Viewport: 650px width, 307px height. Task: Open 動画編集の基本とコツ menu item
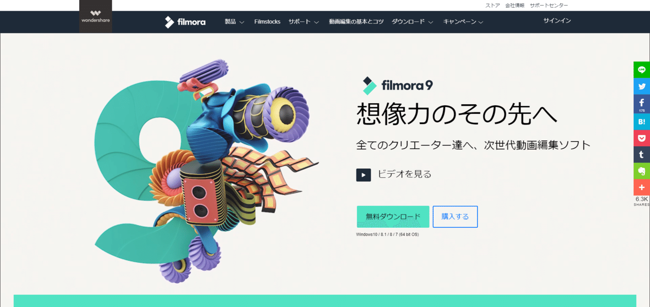tap(356, 22)
